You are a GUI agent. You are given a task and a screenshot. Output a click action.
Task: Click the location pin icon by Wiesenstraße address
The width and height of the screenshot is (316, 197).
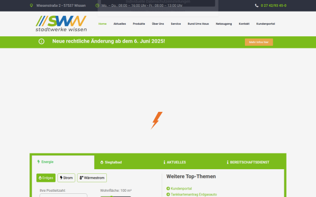coord(31,5)
